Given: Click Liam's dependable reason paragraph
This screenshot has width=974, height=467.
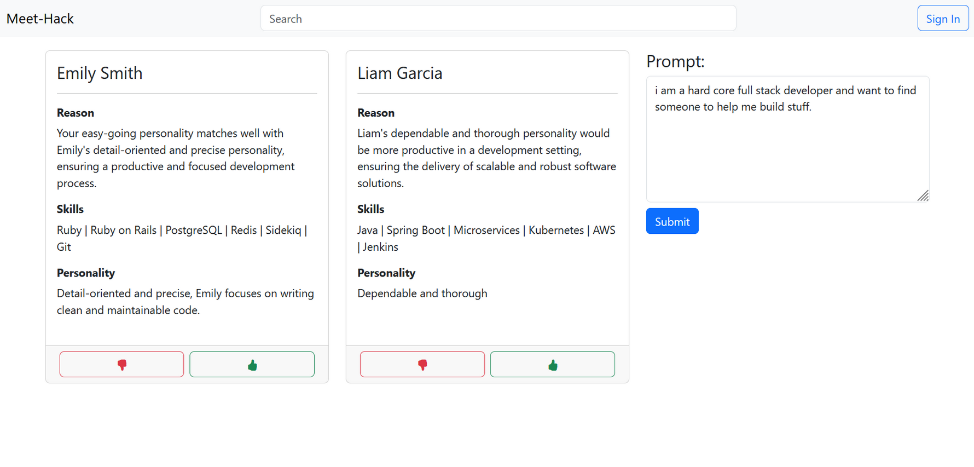Looking at the screenshot, I should 486,158.
